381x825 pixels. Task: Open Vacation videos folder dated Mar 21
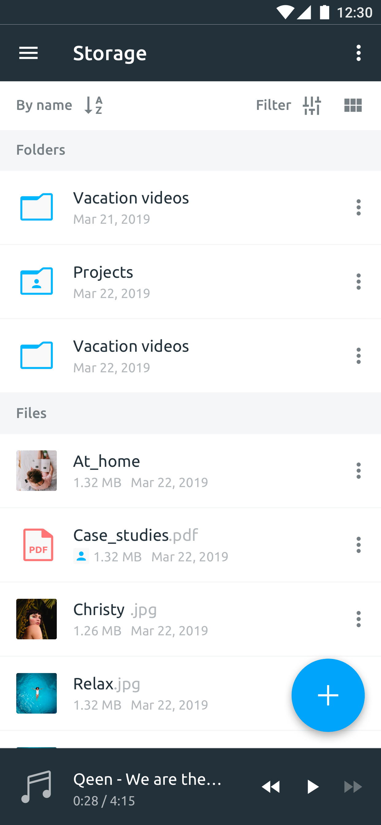[x=37, y=207]
